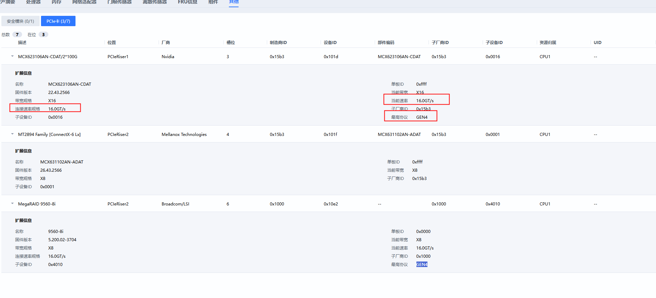Switch to the 门限传感器 tab
The height and width of the screenshot is (298, 656).
(120, 2)
